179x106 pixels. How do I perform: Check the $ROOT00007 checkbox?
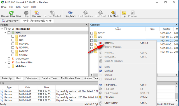[9, 59]
